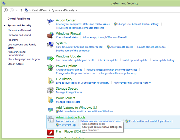Select Network and Internet in sidebar
This screenshot has height=140, width=180.
pyautogui.click(x=19, y=30)
